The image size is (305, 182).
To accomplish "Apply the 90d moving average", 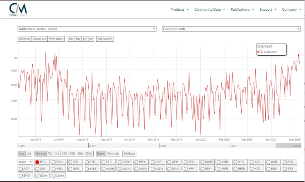I will click(80, 154).
